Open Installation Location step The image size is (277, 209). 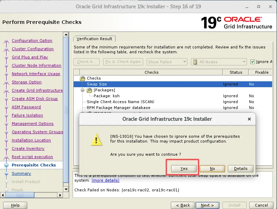coord(31,140)
